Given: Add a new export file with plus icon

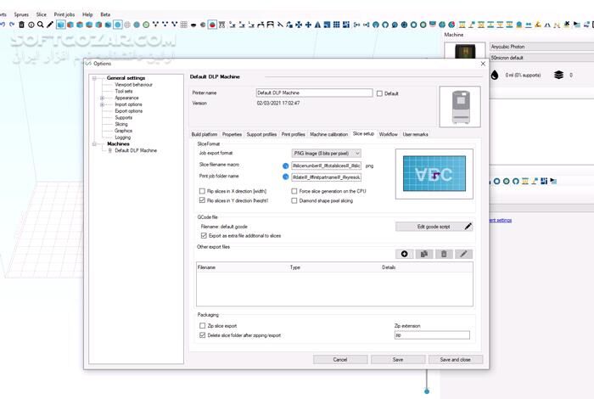Looking at the screenshot, I should [404, 254].
